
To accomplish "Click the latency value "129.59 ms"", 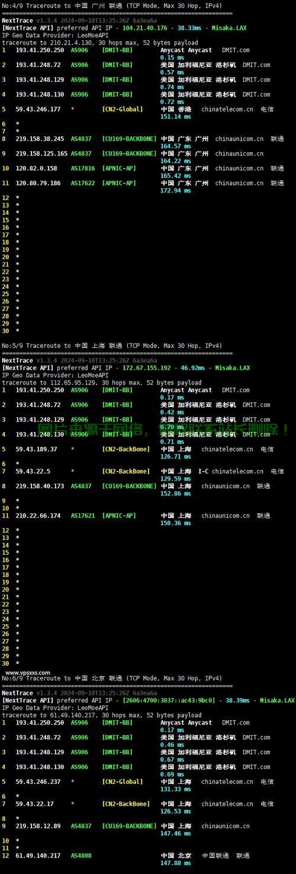I will [176, 479].
